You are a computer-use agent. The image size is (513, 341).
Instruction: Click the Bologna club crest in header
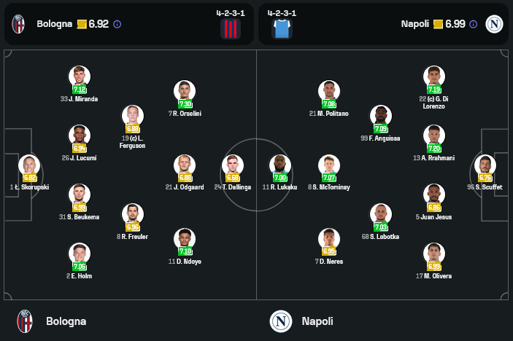pyautogui.click(x=18, y=24)
